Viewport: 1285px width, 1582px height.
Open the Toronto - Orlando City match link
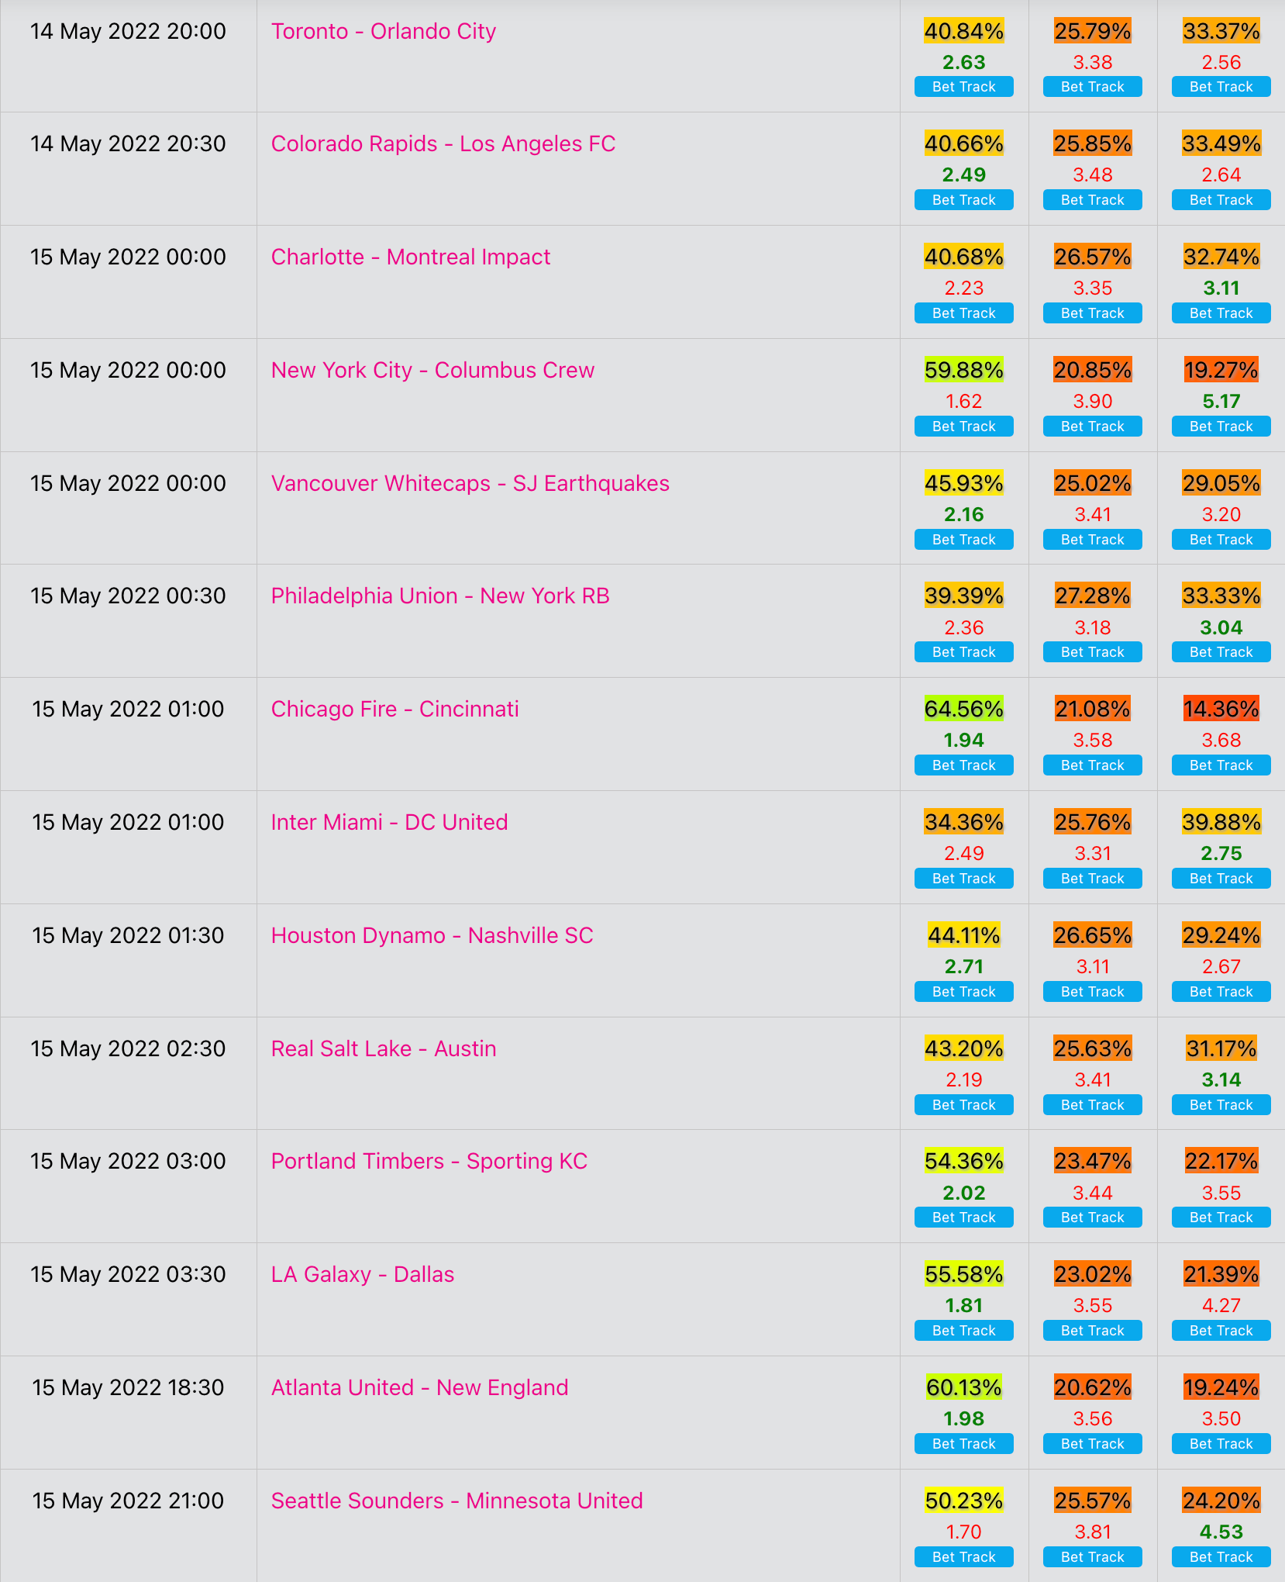[x=384, y=31]
